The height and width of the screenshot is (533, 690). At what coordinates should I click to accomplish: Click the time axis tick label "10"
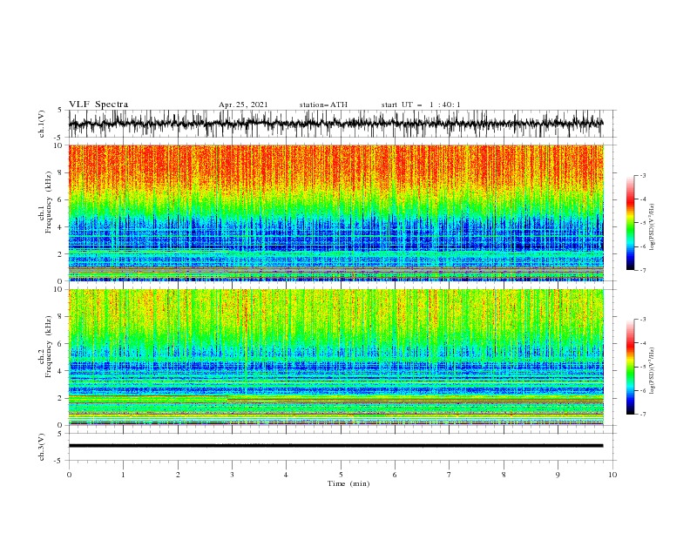pos(612,475)
